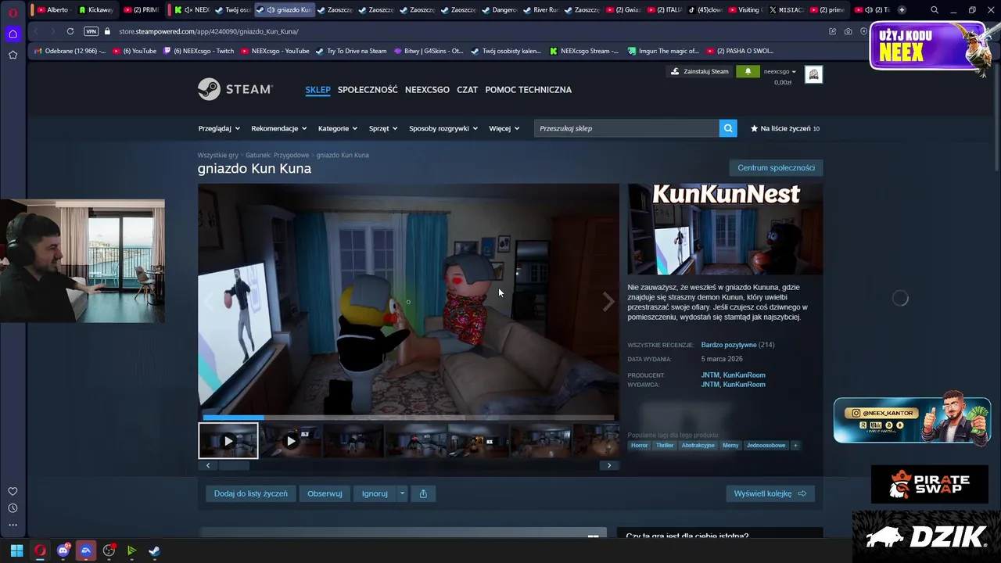This screenshot has width=1001, height=563.
Task: Open Opera bookmarks star in the sidebar
Action: coord(13,55)
